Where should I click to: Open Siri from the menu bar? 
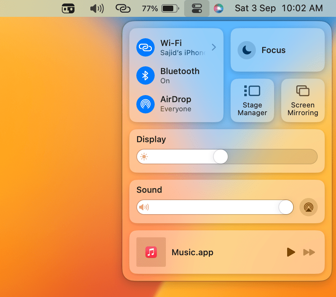pyautogui.click(x=219, y=8)
